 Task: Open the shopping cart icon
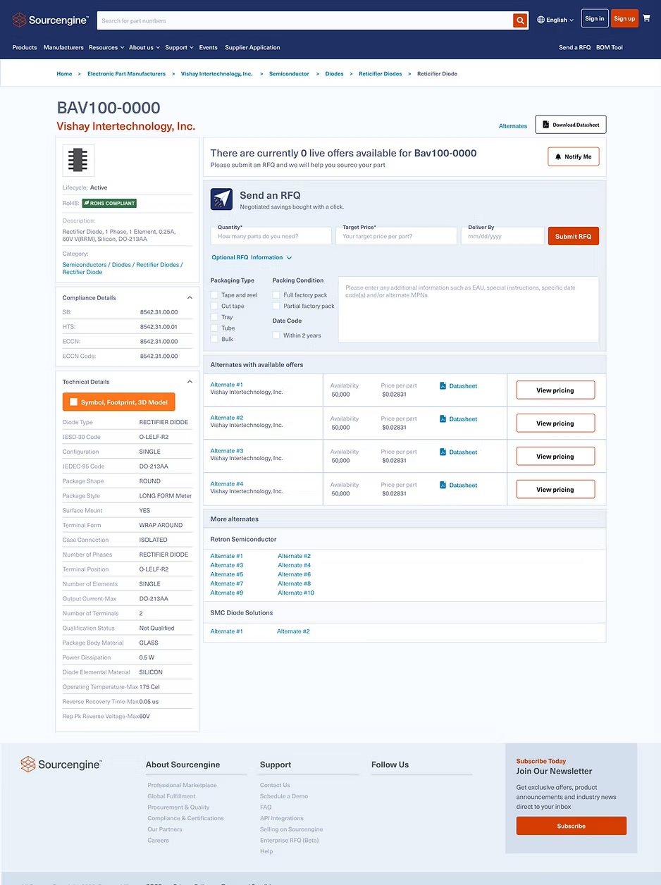click(646, 18)
